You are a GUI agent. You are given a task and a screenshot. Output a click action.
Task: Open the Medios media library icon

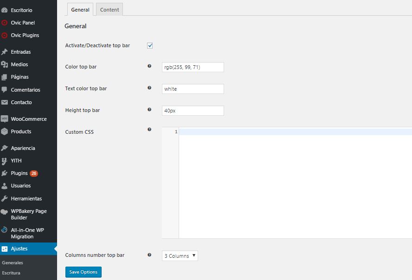tap(5, 64)
